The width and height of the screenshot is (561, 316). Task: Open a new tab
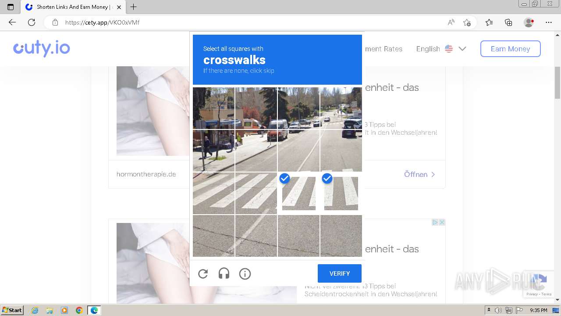[x=134, y=7]
